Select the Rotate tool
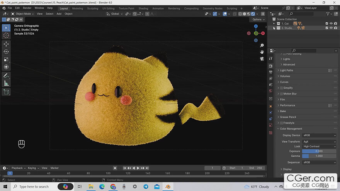The height and width of the screenshot is (191, 340). click(x=6, y=52)
